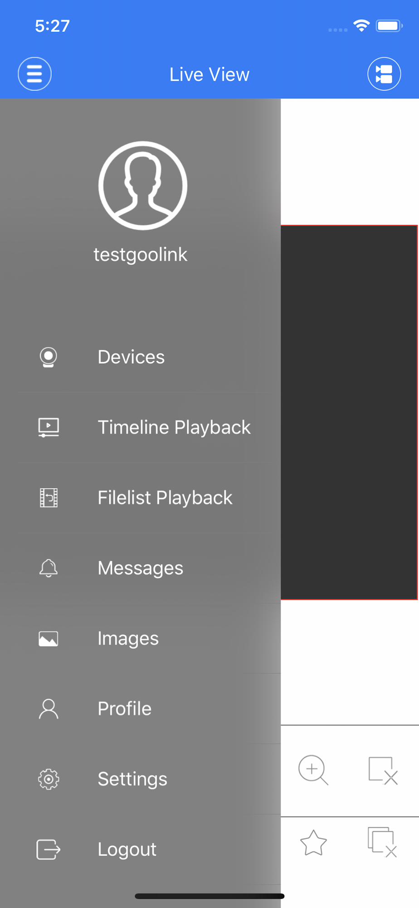Tap the battery status icon

(389, 26)
